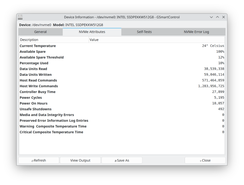Switch to the General tab
Screen dimensions: 244x185
pyautogui.click(x=40, y=32)
